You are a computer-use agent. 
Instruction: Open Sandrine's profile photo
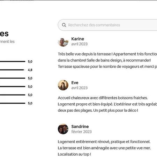click(63, 129)
